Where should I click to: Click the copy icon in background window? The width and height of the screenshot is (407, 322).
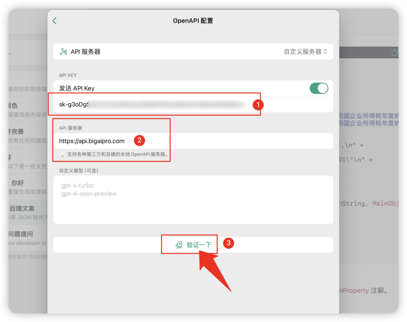coord(395,52)
